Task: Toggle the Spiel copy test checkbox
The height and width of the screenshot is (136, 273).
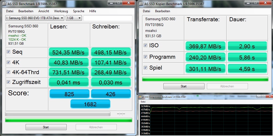Action: coord(145,68)
